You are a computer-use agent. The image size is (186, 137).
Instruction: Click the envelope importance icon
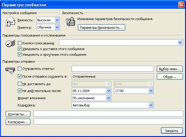10,22
